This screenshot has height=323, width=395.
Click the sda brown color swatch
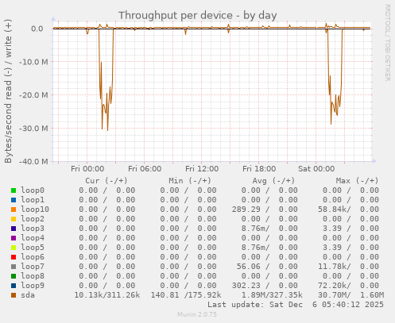[x=14, y=295]
